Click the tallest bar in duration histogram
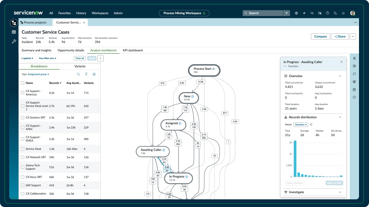Image resolution: width=369 pixels, height=207 pixels. (x=295, y=159)
